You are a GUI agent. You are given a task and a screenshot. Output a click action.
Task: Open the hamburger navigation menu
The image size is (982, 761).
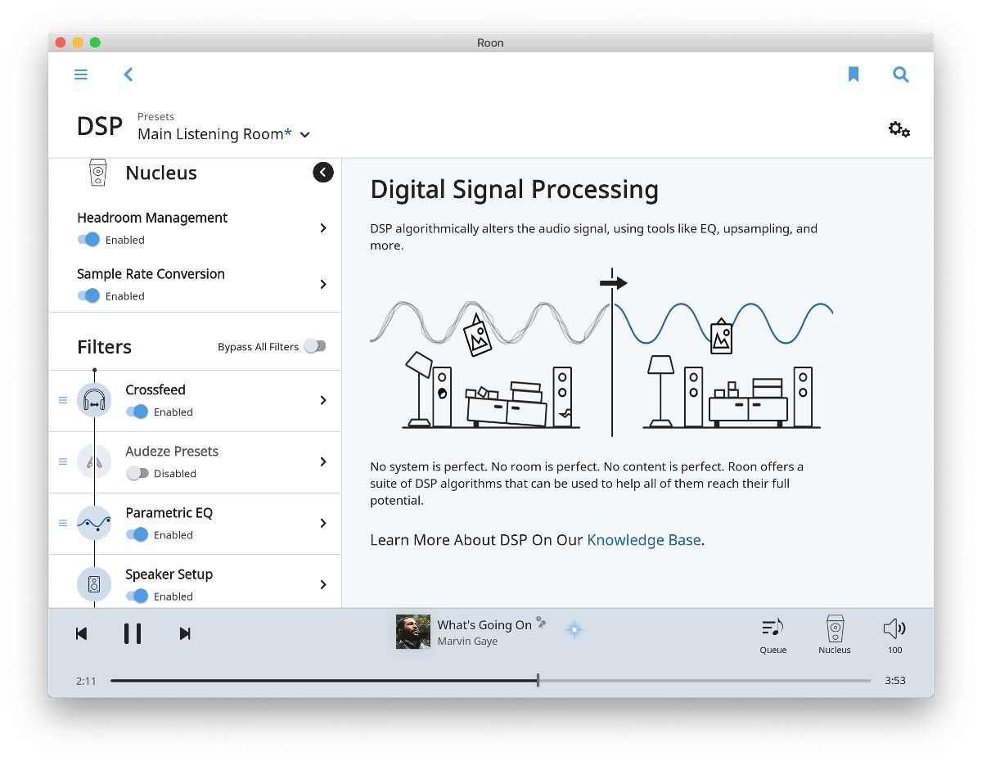81,74
